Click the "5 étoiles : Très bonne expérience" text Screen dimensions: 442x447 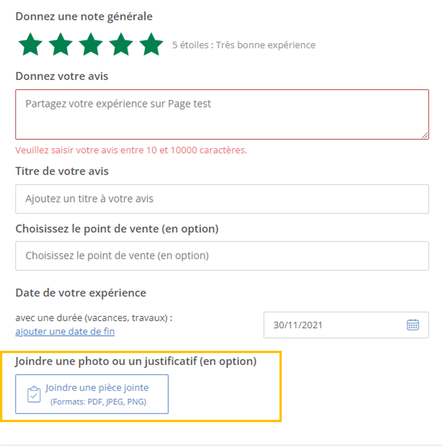[244, 45]
